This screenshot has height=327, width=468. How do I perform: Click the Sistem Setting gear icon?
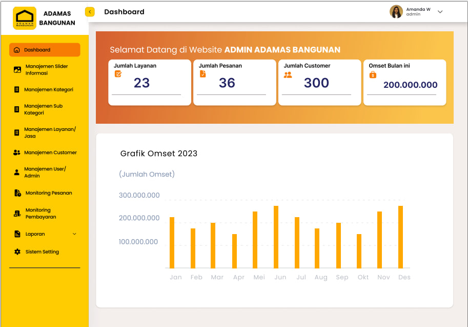pyautogui.click(x=17, y=252)
